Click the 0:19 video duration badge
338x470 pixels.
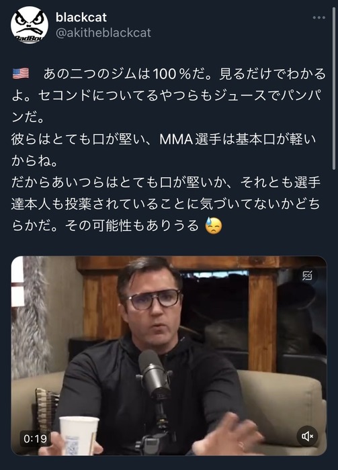point(36,439)
